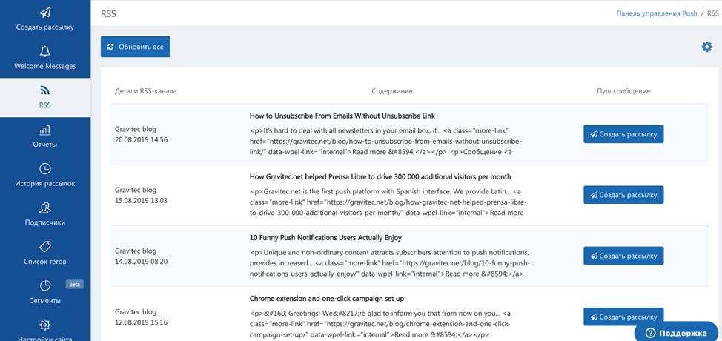This screenshot has width=722, height=341.
Task: Click the Настройки сайта gear icon
Action: pos(44,325)
